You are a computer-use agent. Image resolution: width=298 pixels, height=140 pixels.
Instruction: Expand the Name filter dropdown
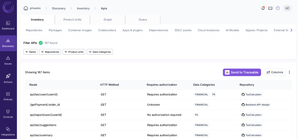pos(31,52)
